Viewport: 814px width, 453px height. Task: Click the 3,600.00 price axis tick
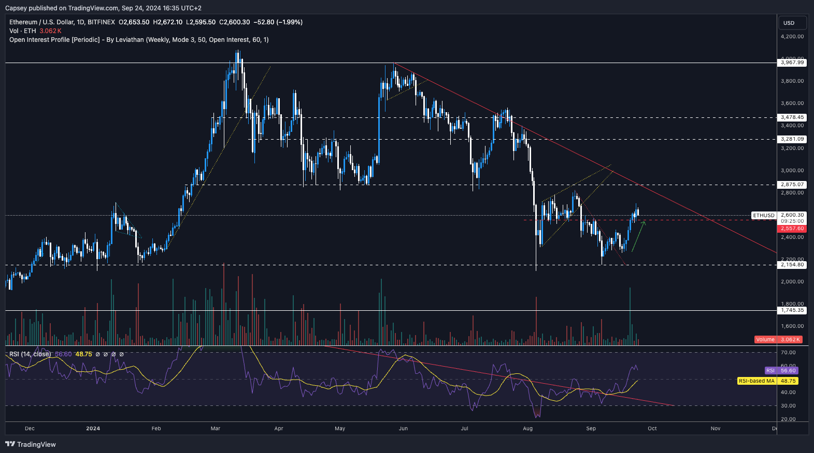(792, 103)
